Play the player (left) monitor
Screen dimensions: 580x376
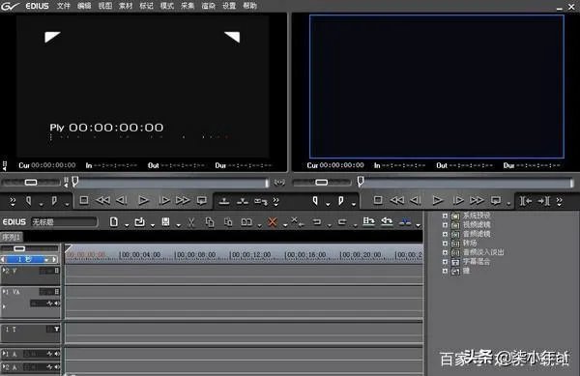[143, 200]
